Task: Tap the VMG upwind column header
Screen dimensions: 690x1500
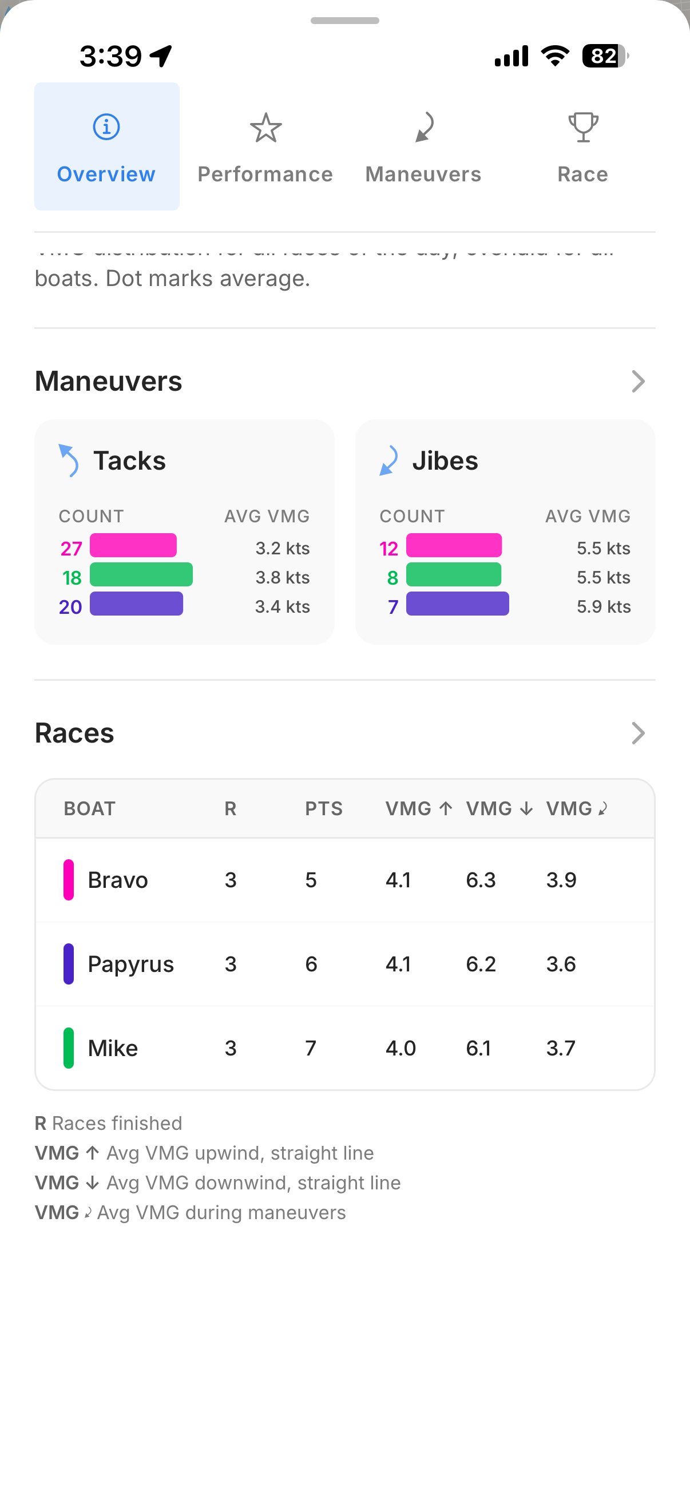Action: 418,808
